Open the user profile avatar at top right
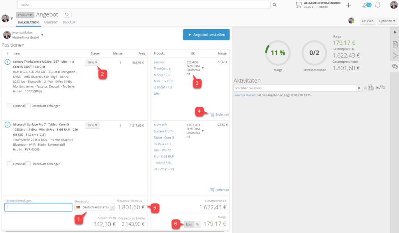The width and height of the screenshot is (399, 233). pyautogui.click(x=394, y=5)
